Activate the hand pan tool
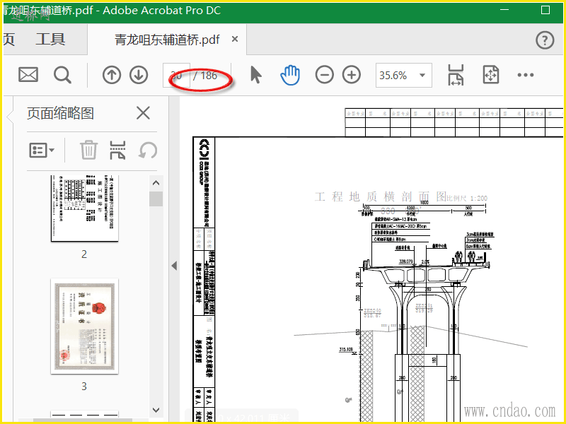 click(x=290, y=75)
